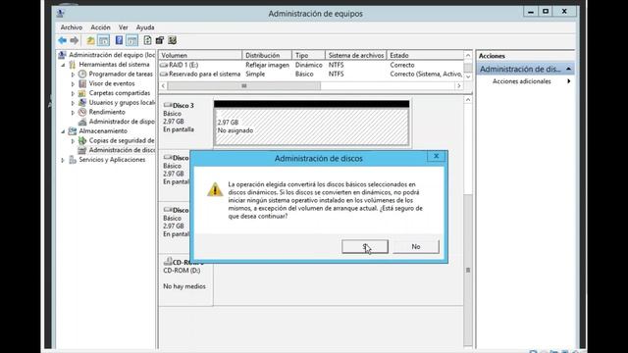This screenshot has height=353, width=628.
Task: Select the RAID 1 (E:) volume row
Action: (311, 65)
